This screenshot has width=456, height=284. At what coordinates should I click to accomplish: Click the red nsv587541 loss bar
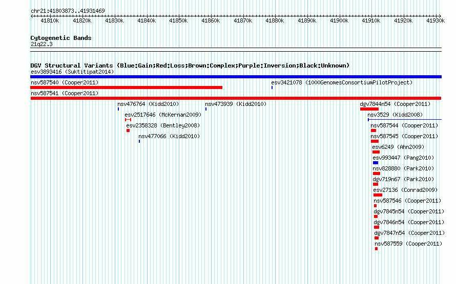(236, 98)
